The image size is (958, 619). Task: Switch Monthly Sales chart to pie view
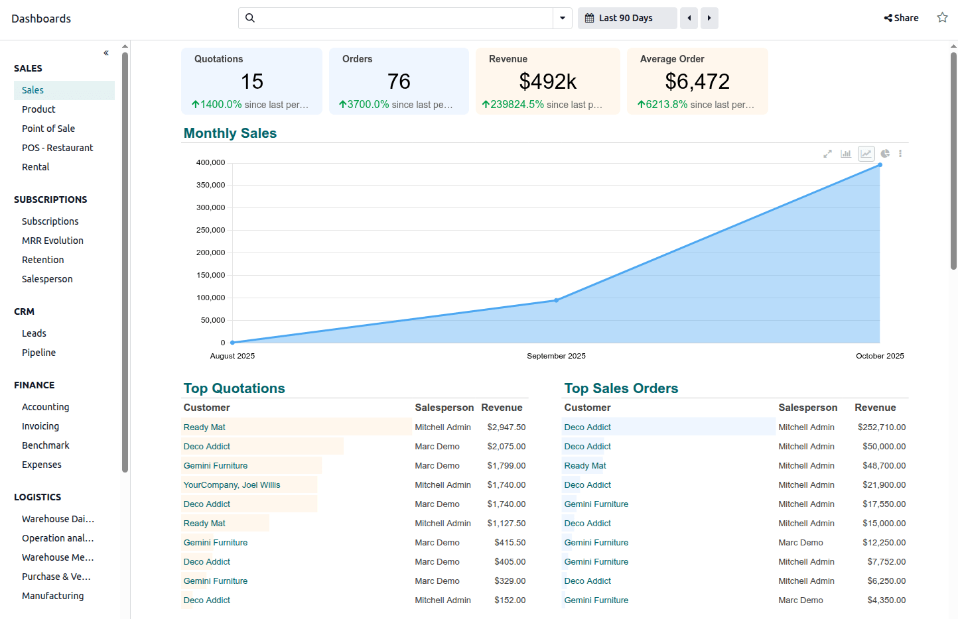[x=885, y=154]
